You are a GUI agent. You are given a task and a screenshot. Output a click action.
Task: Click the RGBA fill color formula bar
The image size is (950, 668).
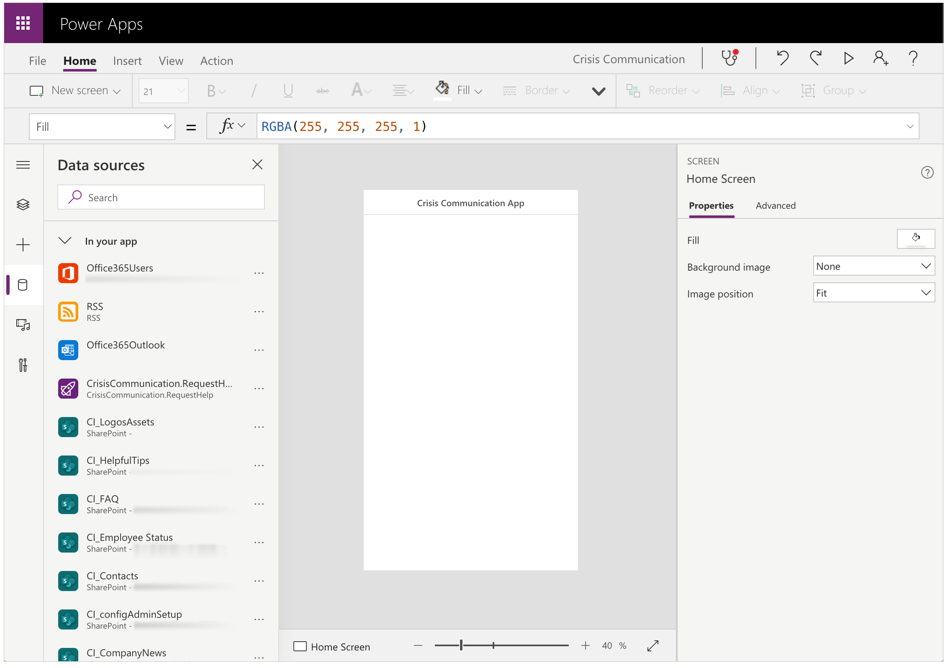coord(566,126)
